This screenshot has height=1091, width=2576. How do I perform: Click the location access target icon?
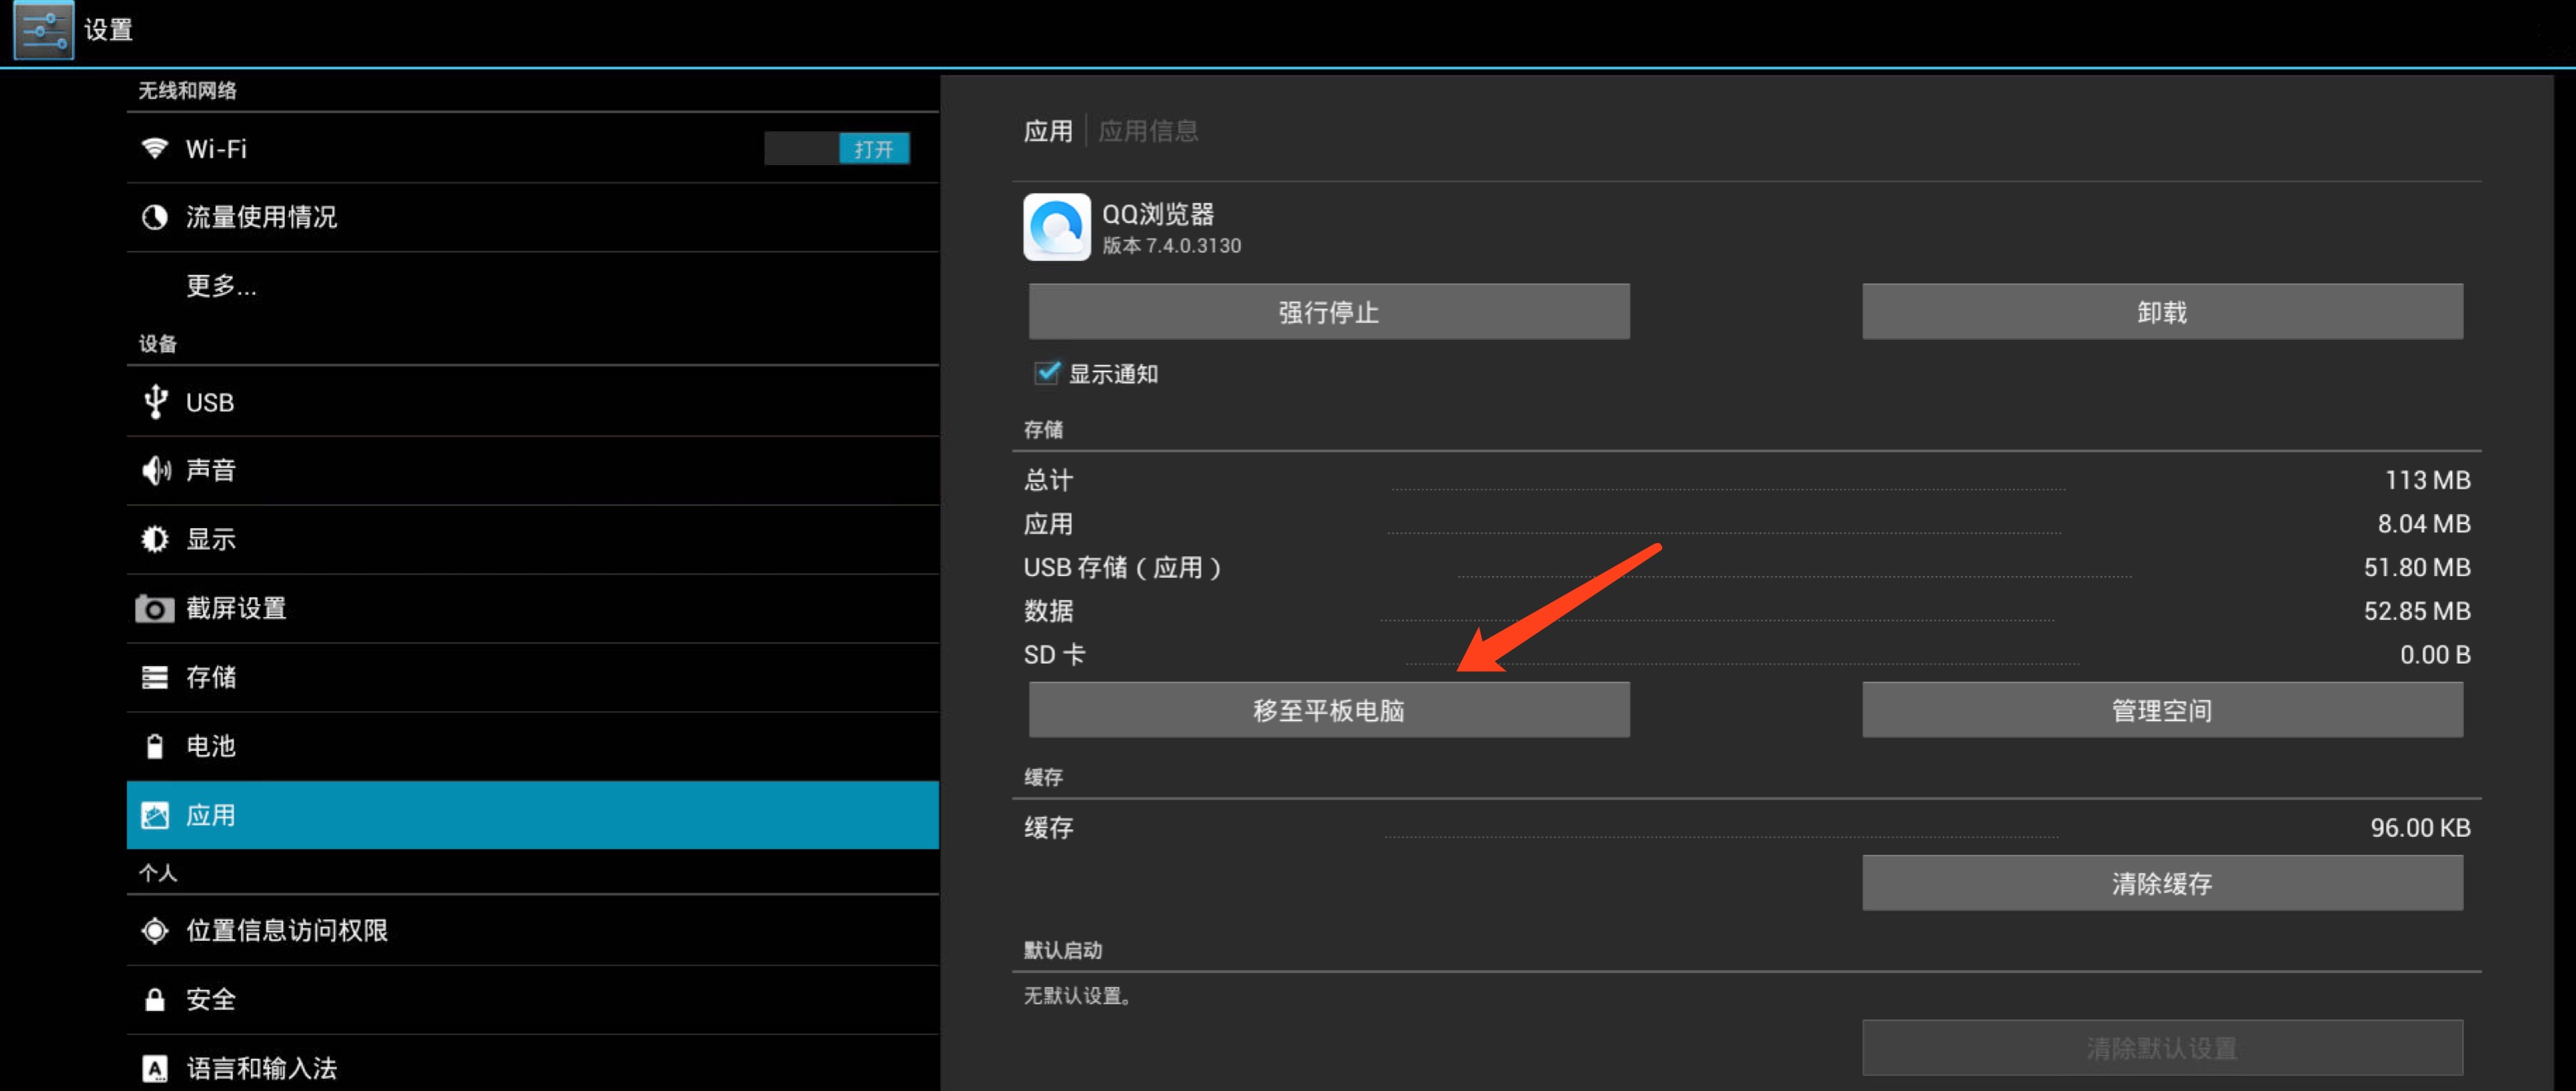[x=154, y=930]
